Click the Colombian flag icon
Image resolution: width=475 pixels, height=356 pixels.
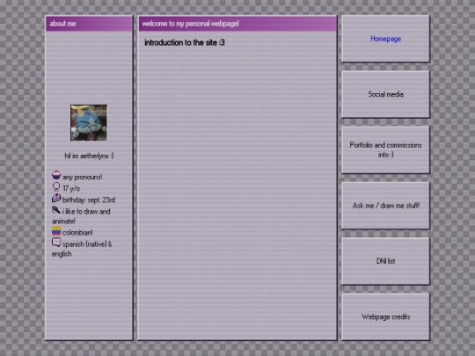coord(56,231)
